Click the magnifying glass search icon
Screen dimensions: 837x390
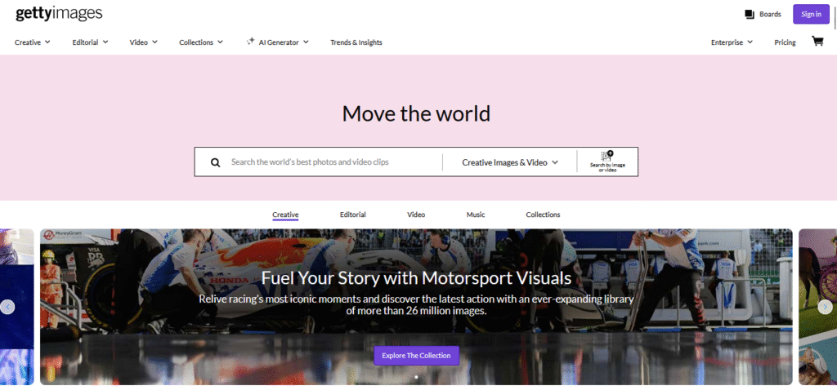[x=216, y=162]
